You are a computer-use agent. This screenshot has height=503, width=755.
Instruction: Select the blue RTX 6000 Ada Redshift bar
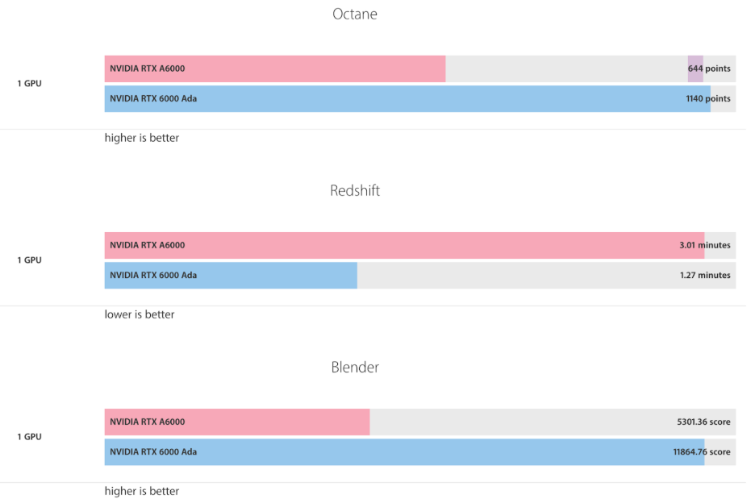coord(231,275)
